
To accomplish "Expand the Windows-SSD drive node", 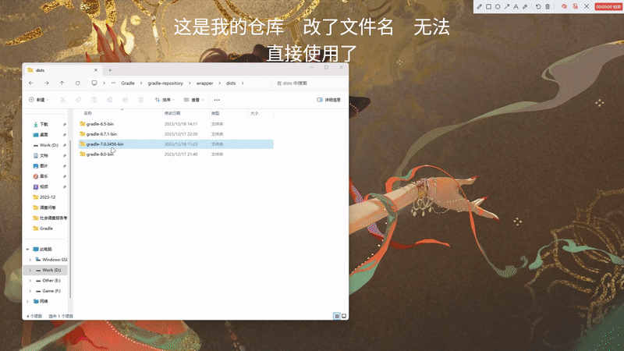I will (x=30, y=260).
